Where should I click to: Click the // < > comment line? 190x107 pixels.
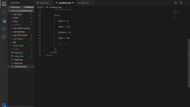(x=62, y=44)
